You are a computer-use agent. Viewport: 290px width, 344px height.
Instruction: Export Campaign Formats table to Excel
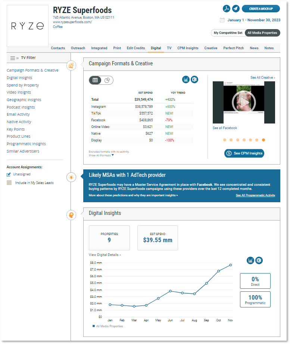pyautogui.click(x=194, y=79)
